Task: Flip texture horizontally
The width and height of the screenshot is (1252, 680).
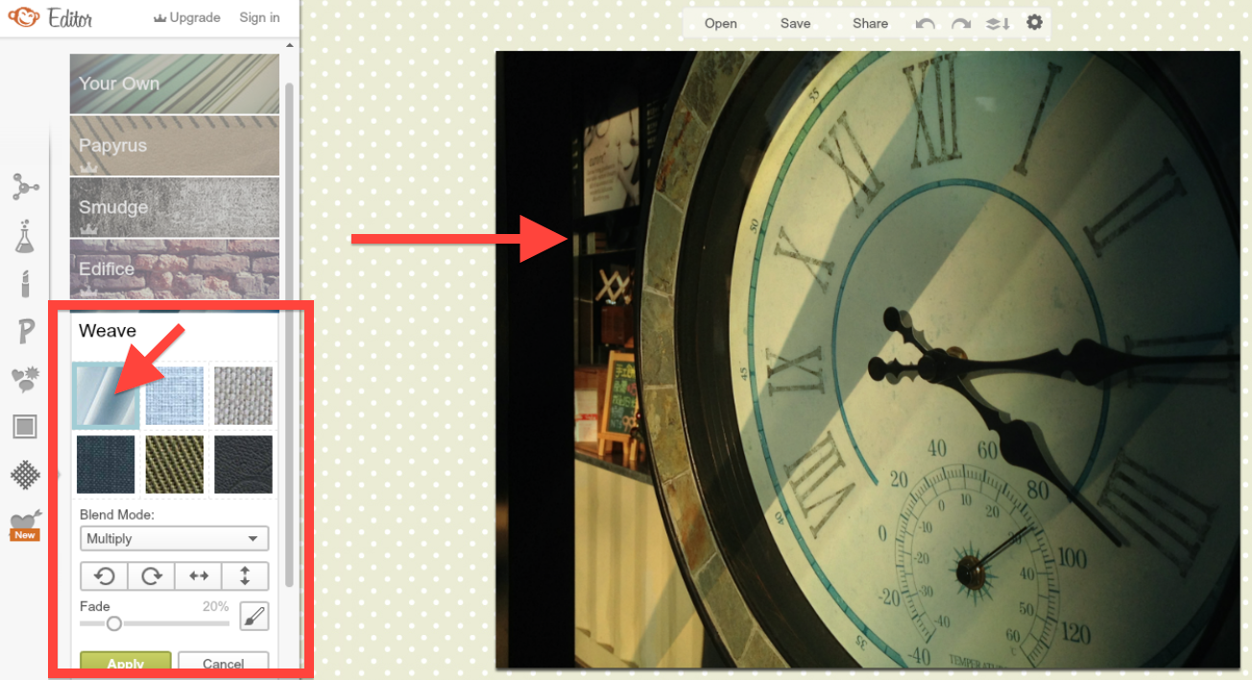Action: point(198,576)
